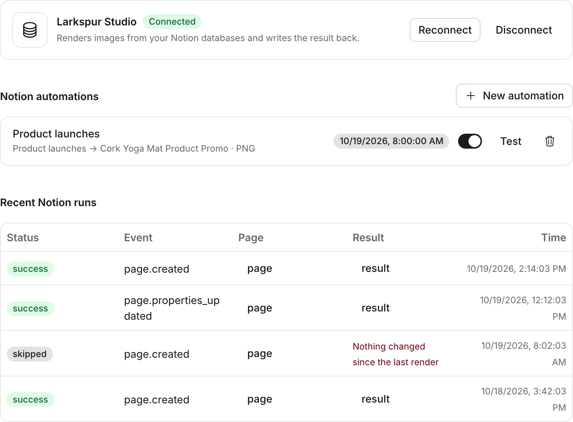Screen dimensions: 573x422
Task: Click the 10/19/2026, 8:00:00 AM timestamp badge
Action: point(391,141)
